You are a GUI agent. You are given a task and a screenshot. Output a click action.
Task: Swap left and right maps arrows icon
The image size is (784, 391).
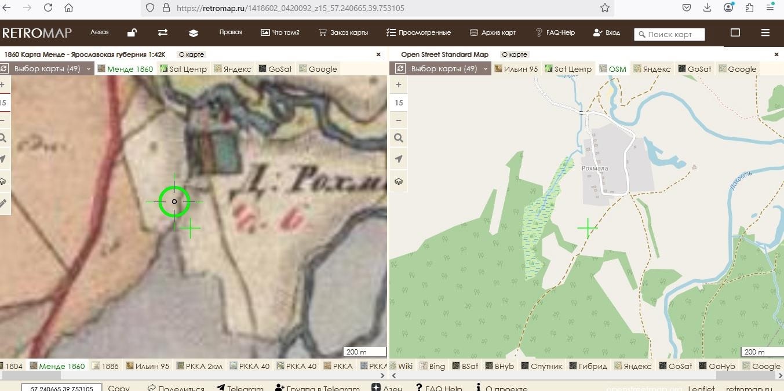(163, 32)
